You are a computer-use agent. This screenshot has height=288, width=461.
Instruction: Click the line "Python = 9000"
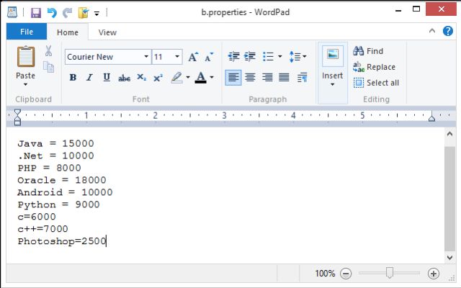tap(58, 204)
